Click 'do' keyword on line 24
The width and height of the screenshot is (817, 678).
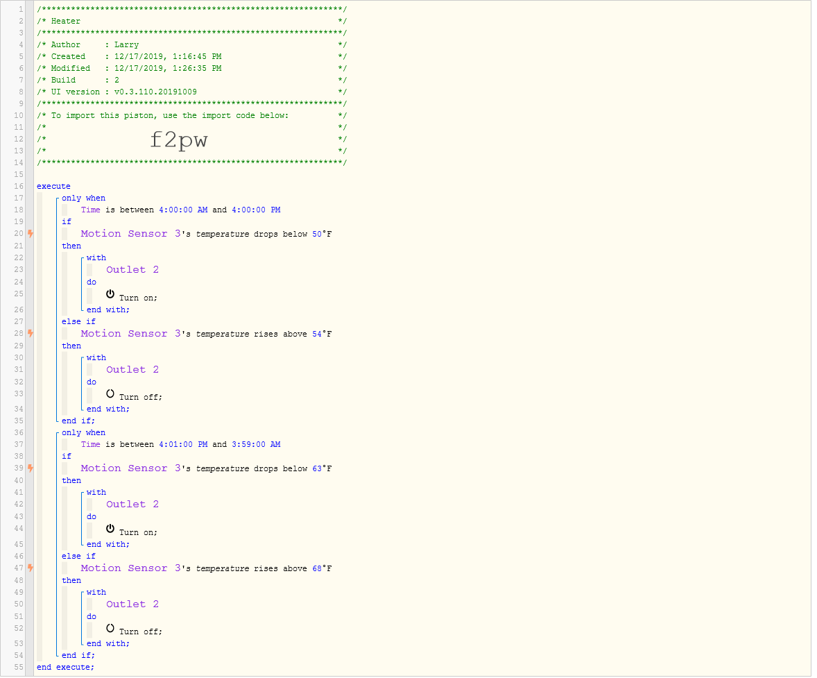point(92,282)
